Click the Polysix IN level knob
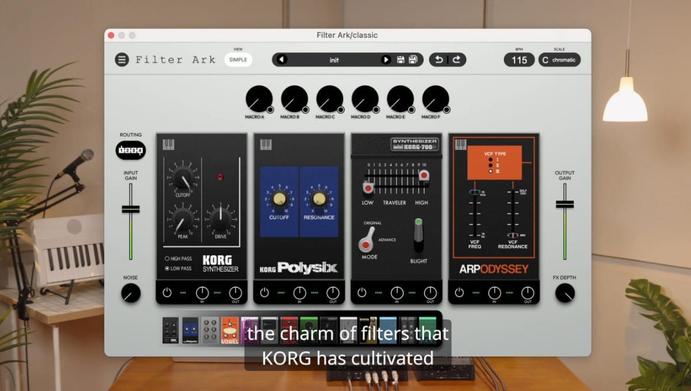The image size is (691, 391). 299,293
